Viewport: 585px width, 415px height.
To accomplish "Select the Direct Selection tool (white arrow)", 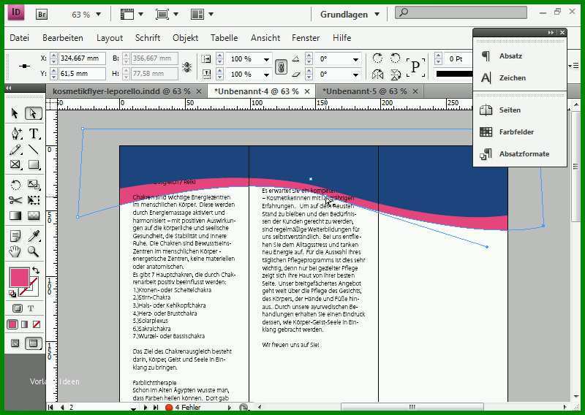I will tap(33, 113).
